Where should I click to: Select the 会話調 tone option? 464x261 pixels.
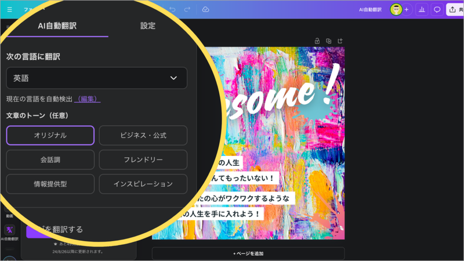click(x=50, y=160)
